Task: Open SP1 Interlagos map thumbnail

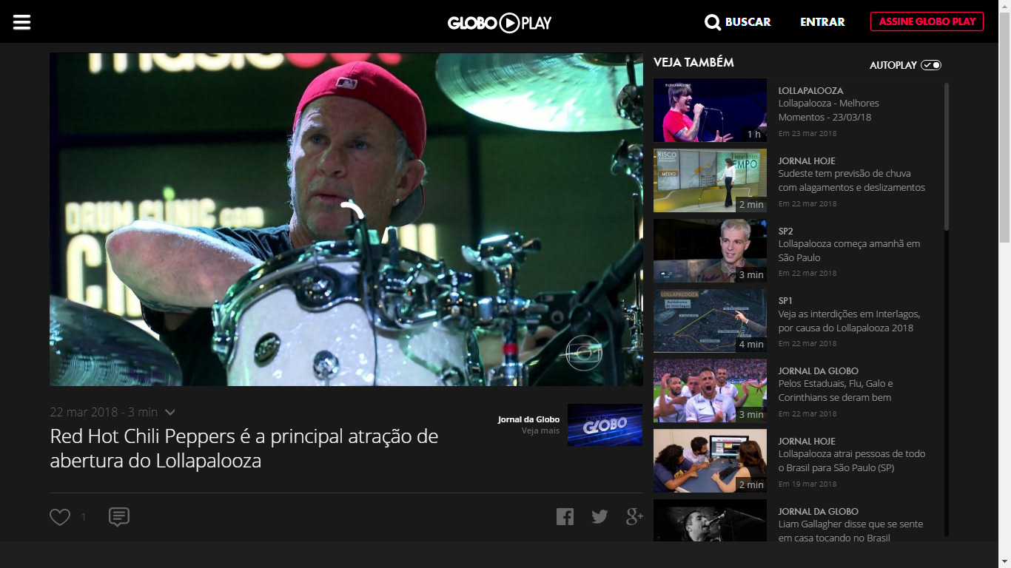Action: [x=710, y=320]
